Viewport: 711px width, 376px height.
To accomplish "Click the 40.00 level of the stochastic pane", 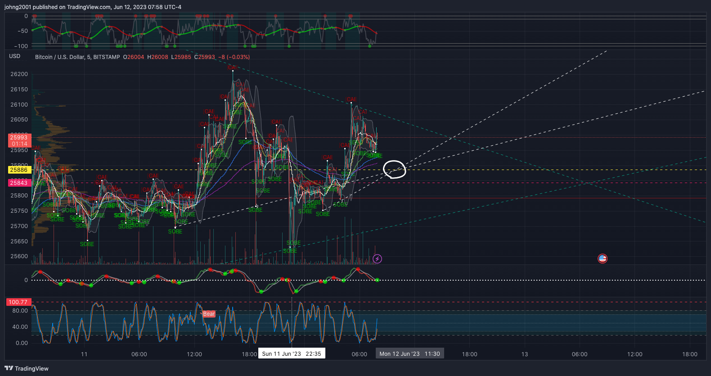I will pos(20,327).
